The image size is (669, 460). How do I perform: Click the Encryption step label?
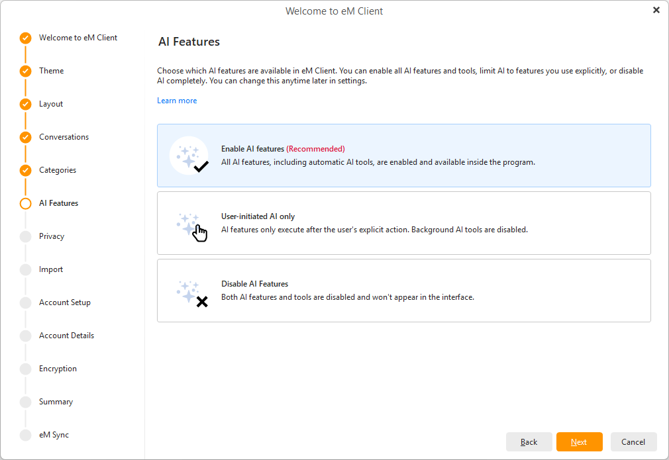pos(58,369)
